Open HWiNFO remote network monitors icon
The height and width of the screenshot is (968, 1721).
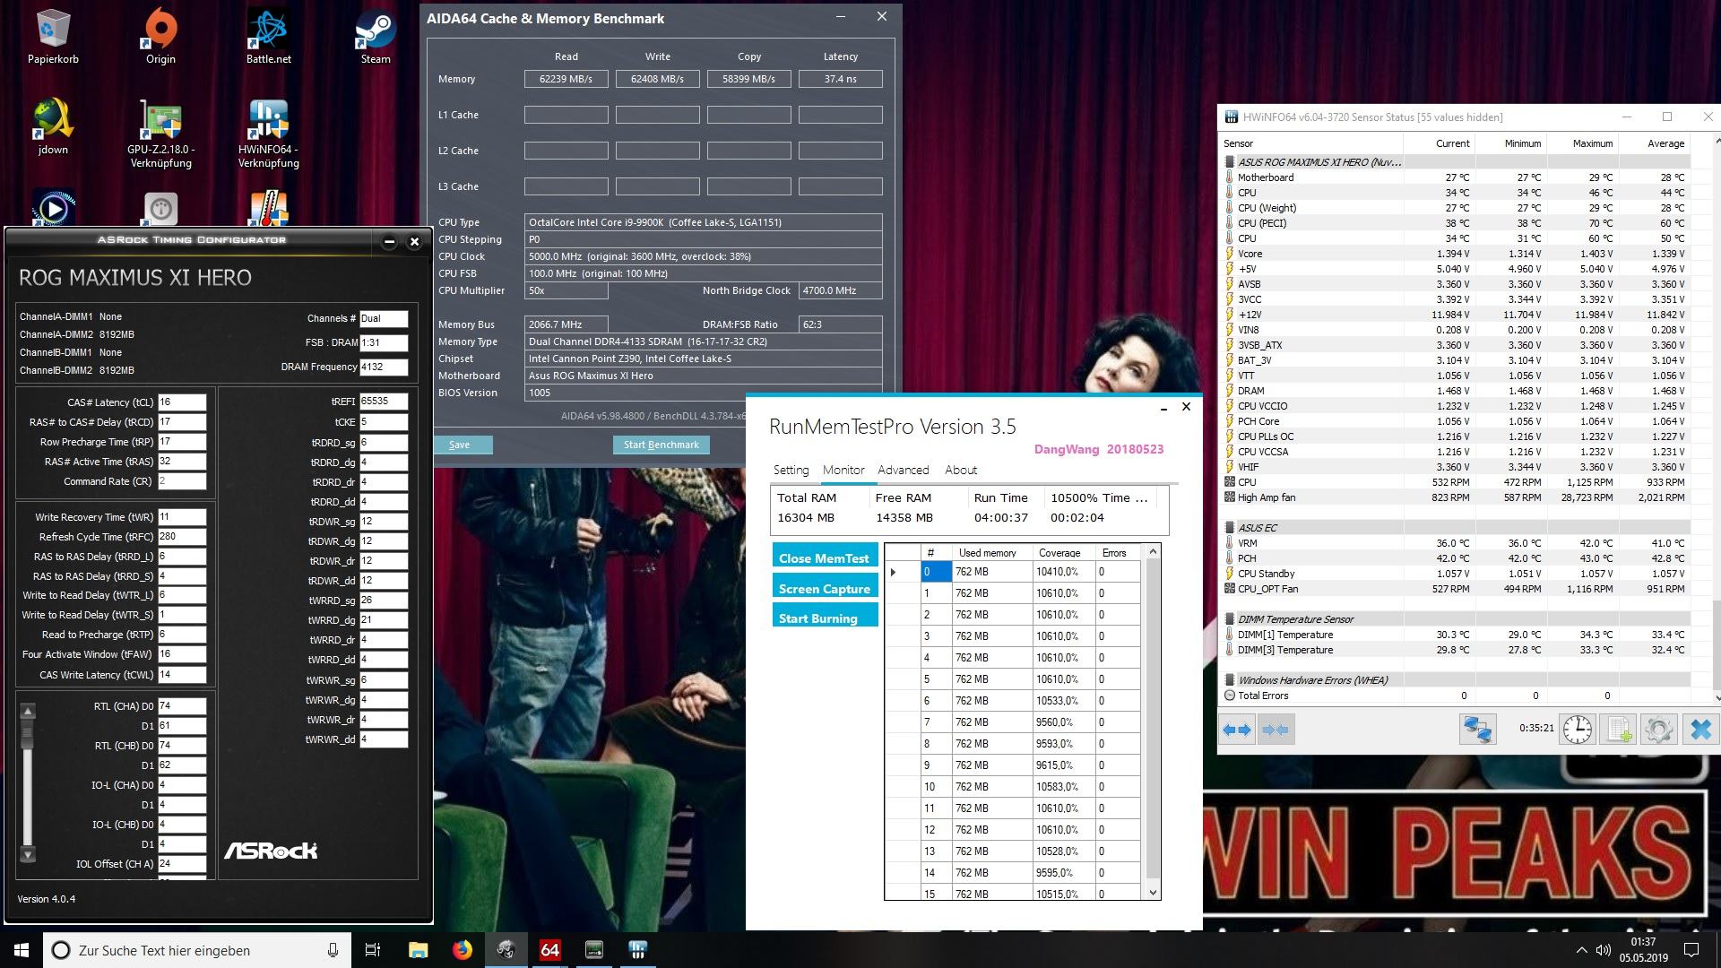pyautogui.click(x=1477, y=730)
